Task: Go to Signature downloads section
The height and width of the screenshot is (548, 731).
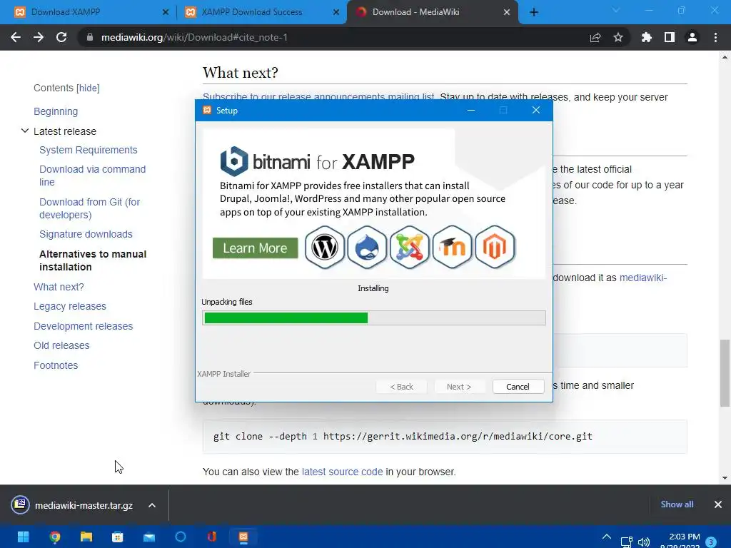Action: tap(86, 234)
